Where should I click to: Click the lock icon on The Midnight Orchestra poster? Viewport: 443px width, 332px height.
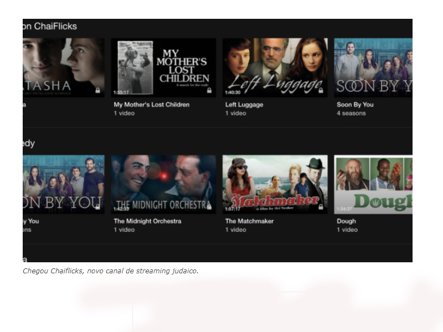tap(209, 207)
